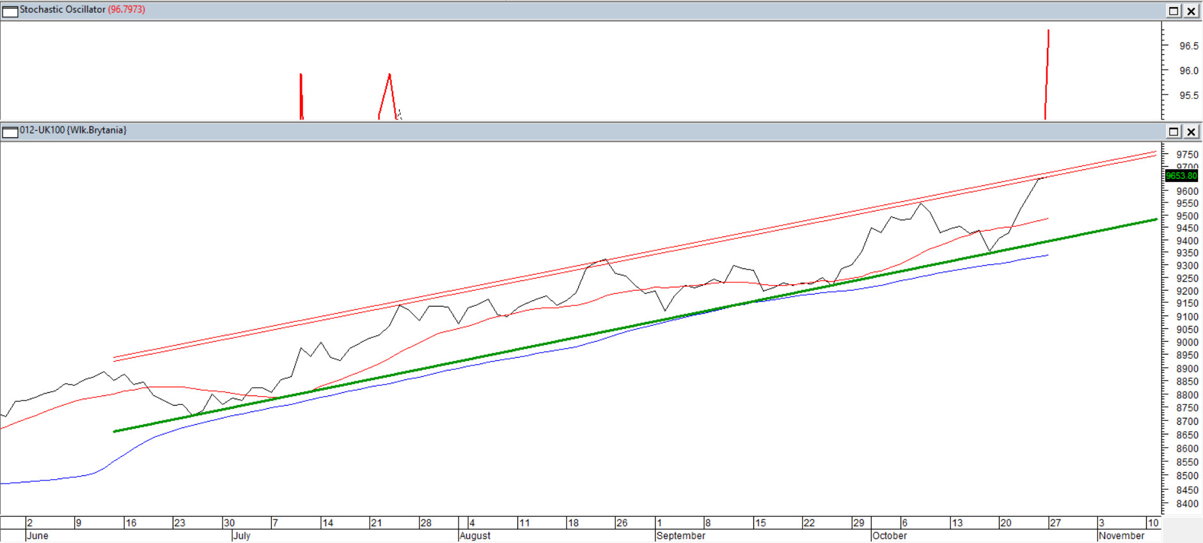Click the November month label on the date axis
Image resolution: width=1203 pixels, height=543 pixels.
pos(1121,536)
